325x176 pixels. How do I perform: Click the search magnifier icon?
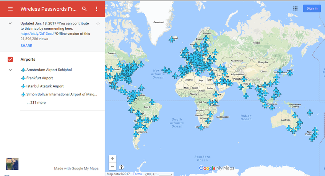[x=84, y=9]
